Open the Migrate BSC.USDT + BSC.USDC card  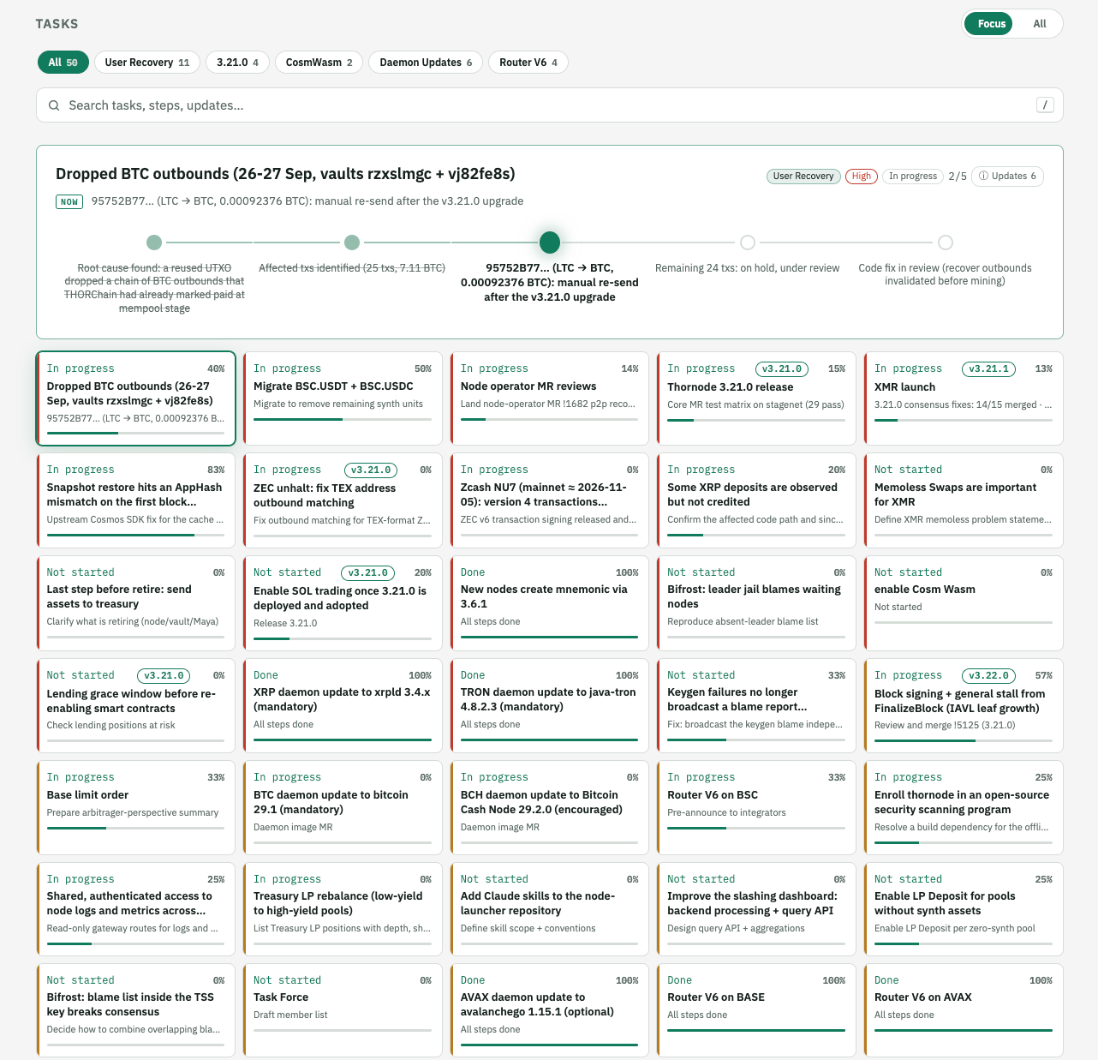[x=343, y=398]
